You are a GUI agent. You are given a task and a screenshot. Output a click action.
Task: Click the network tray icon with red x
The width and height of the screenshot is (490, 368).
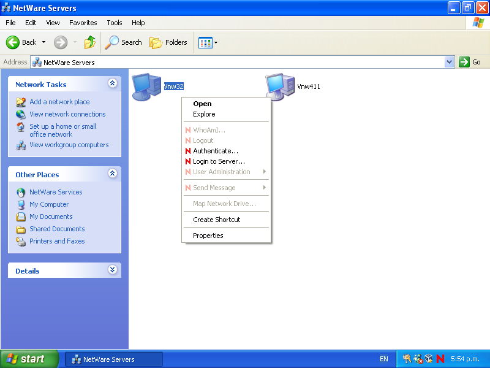point(418,359)
